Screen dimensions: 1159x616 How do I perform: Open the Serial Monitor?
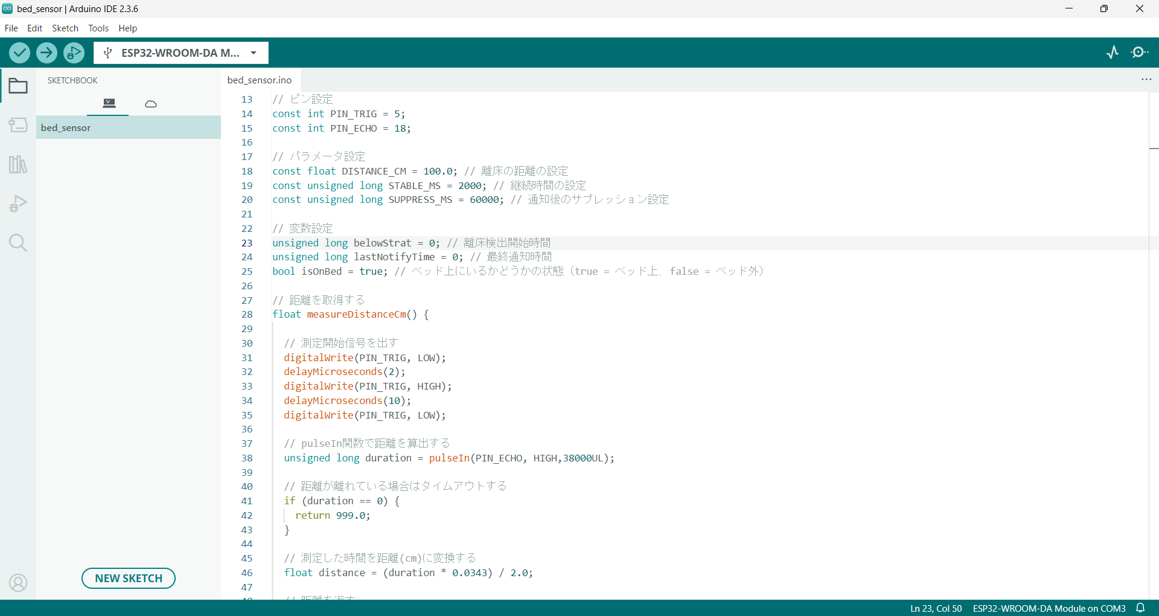point(1140,53)
